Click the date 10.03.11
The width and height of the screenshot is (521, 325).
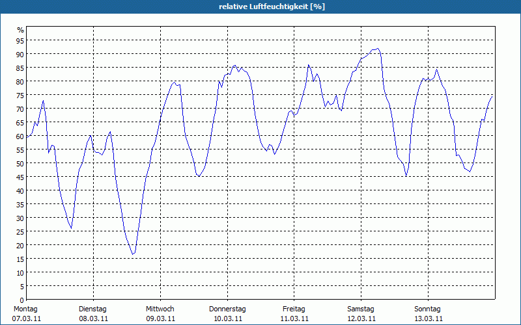pos(227,318)
